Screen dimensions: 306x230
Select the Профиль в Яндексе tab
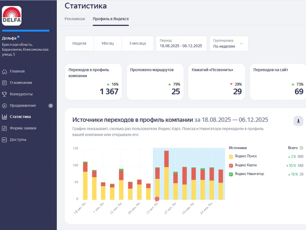click(111, 19)
